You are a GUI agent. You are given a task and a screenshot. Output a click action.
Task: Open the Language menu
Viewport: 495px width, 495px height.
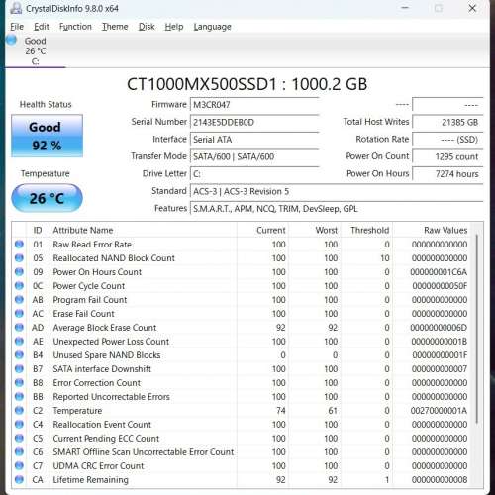(x=212, y=27)
